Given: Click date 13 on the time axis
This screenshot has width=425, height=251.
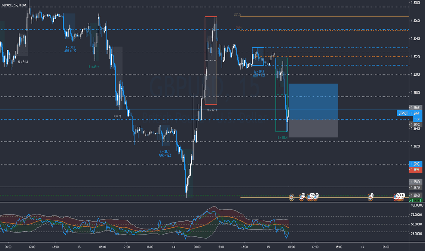Looking at the screenshot, I should pyautogui.click(x=79, y=247).
